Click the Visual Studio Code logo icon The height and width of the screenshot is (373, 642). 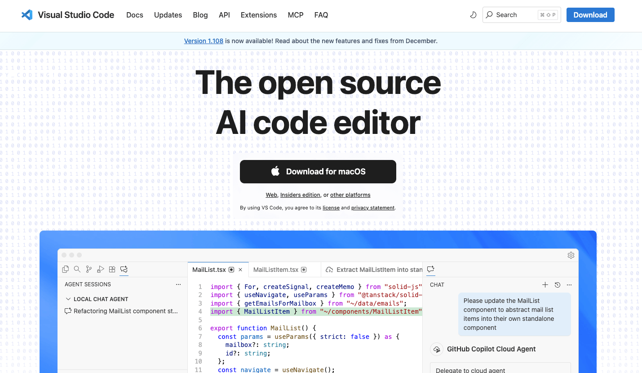(x=27, y=15)
